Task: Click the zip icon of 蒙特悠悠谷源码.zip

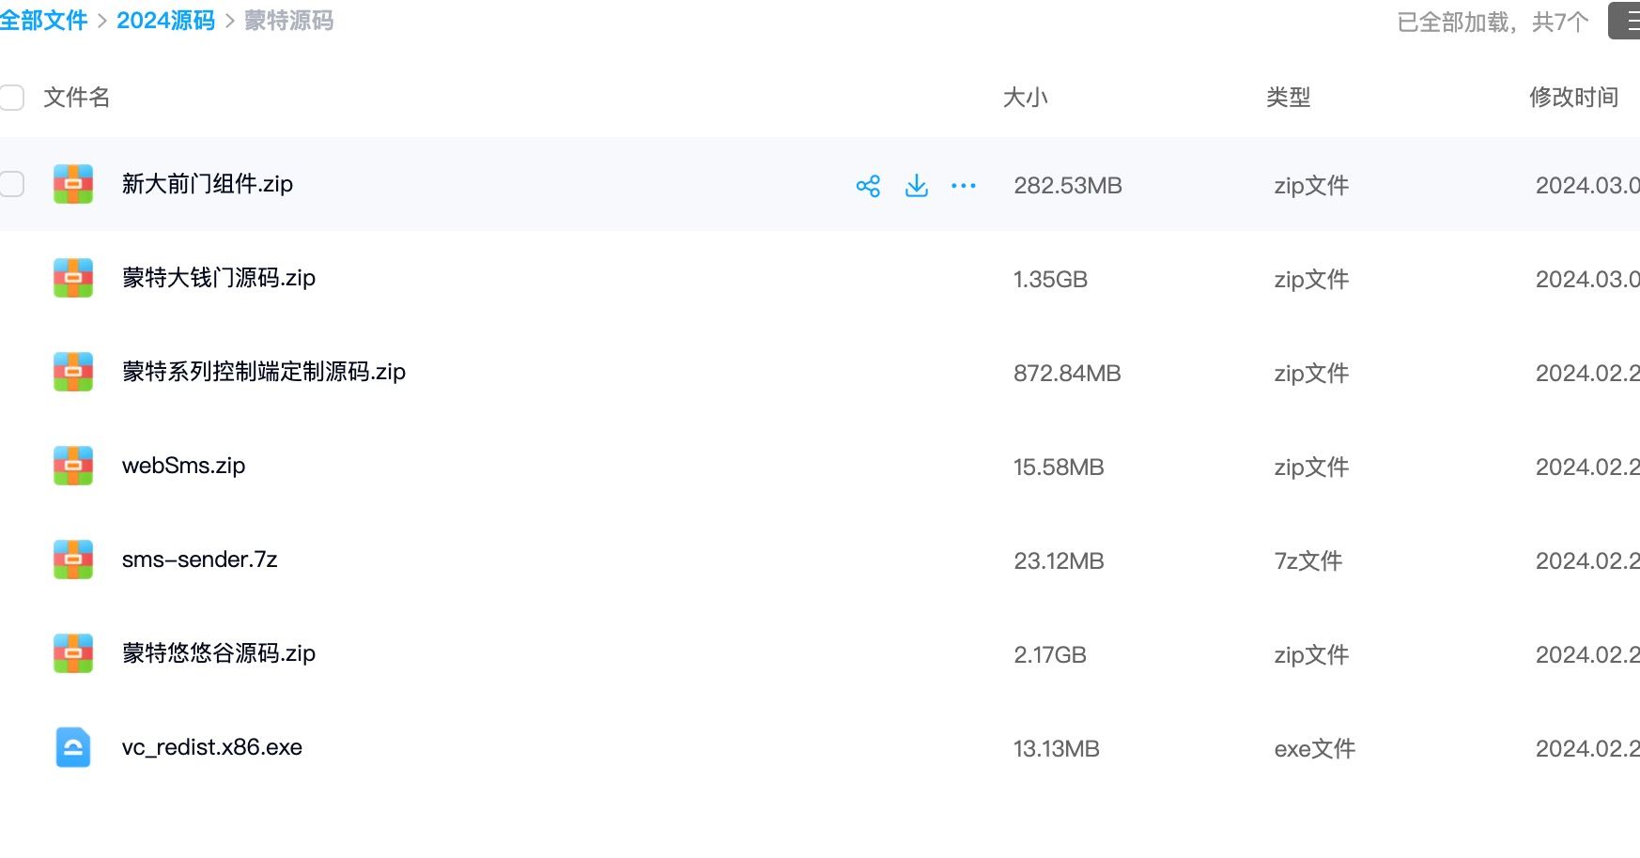Action: pos(73,653)
